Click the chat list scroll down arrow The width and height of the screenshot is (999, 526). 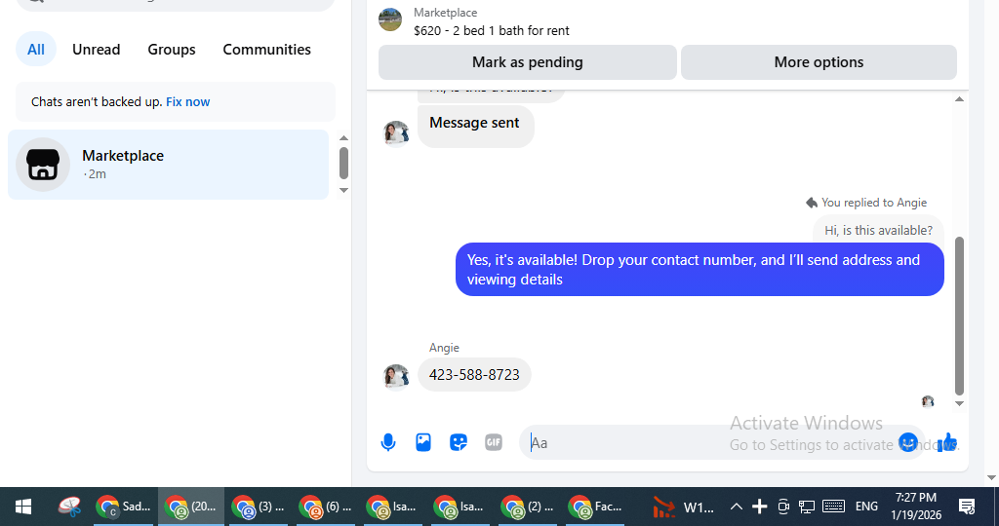(x=343, y=190)
